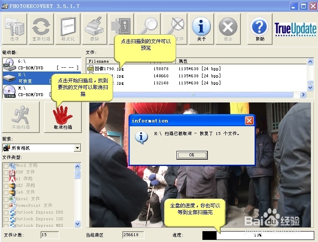
Task: Click the 退出 exit toolbar icon
Action: click(x=228, y=29)
